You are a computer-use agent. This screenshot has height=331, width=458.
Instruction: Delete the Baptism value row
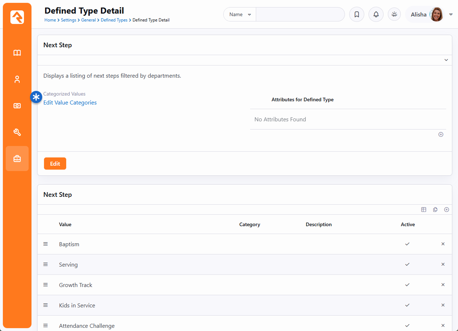pyautogui.click(x=443, y=244)
